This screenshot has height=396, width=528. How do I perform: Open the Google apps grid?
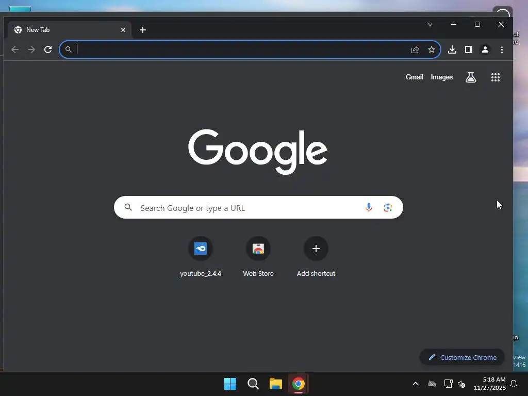pos(495,77)
